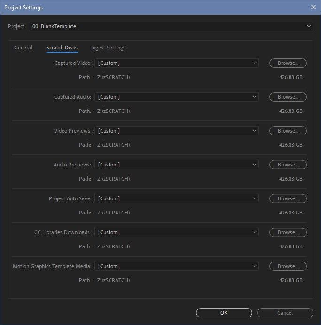This screenshot has height=325, width=321.
Task: Cancel the Project Settings changes
Action: (x=285, y=313)
